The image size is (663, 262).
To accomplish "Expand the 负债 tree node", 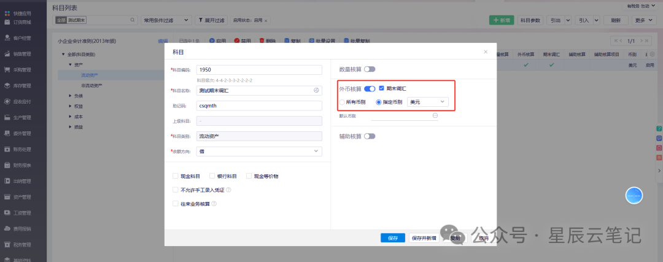I will 71,96.
